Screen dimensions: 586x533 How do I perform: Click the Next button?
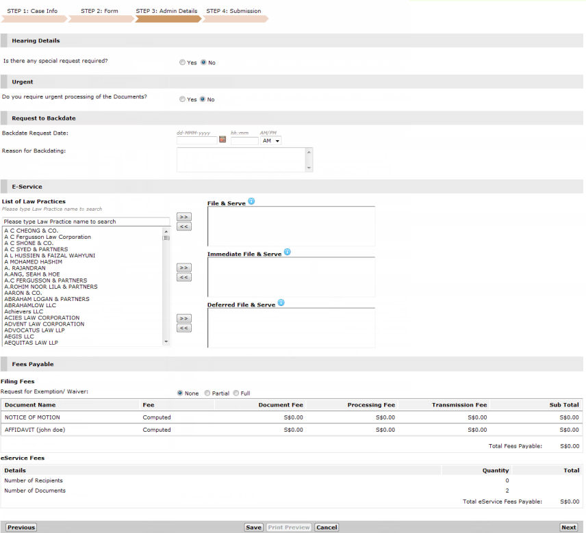[x=568, y=528]
